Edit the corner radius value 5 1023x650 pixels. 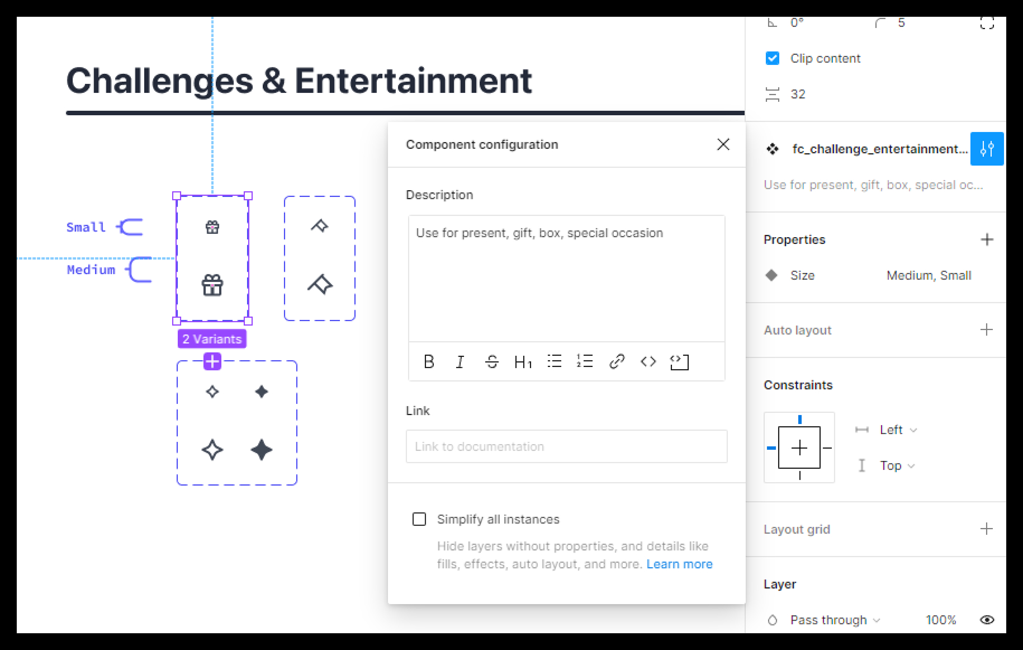[x=901, y=23]
